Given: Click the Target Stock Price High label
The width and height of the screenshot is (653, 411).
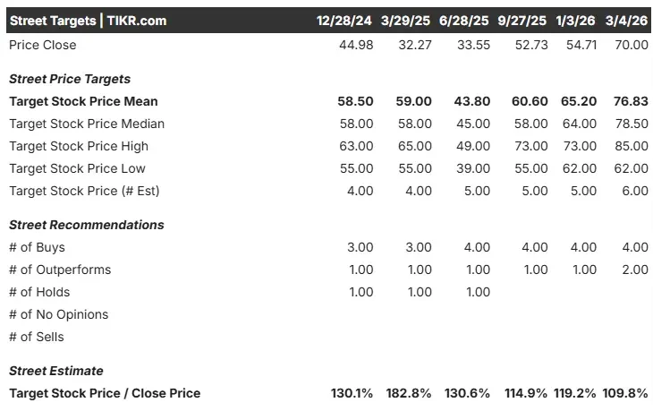Looking at the screenshot, I should coord(79,146).
